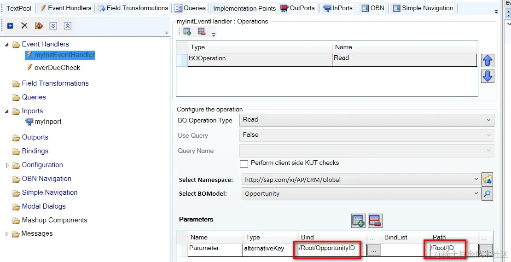511x262 pixels.
Task: Move operation up with blue arrow
Action: (x=488, y=60)
